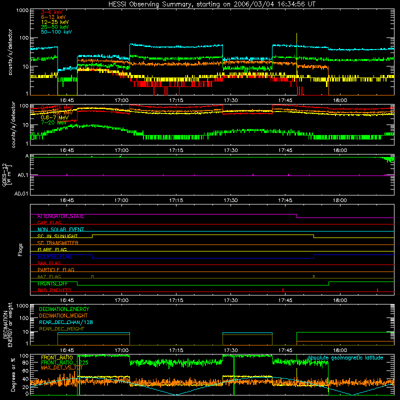Click the GOES-12 axis label
This screenshot has width=400, height=400.
click(6, 175)
